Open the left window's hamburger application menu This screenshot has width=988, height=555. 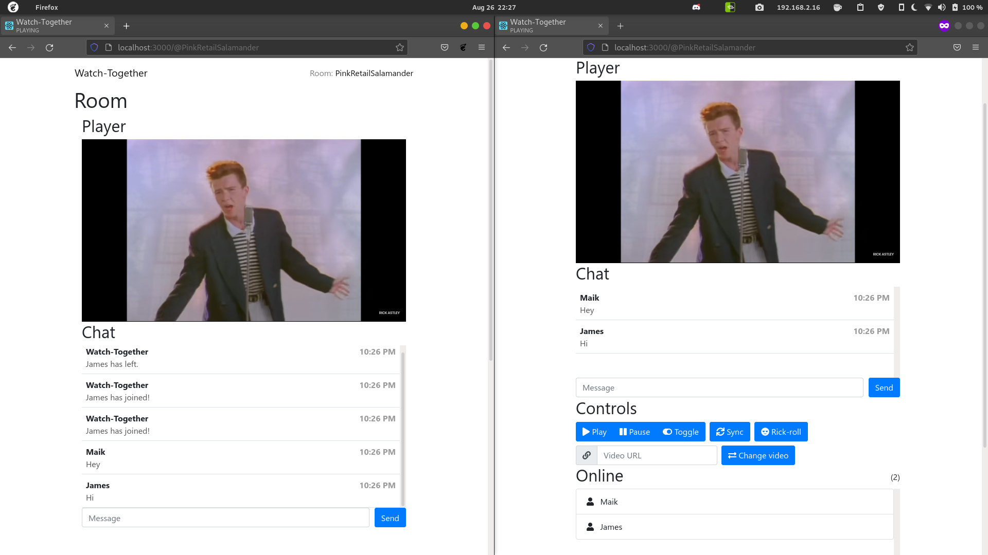point(482,48)
